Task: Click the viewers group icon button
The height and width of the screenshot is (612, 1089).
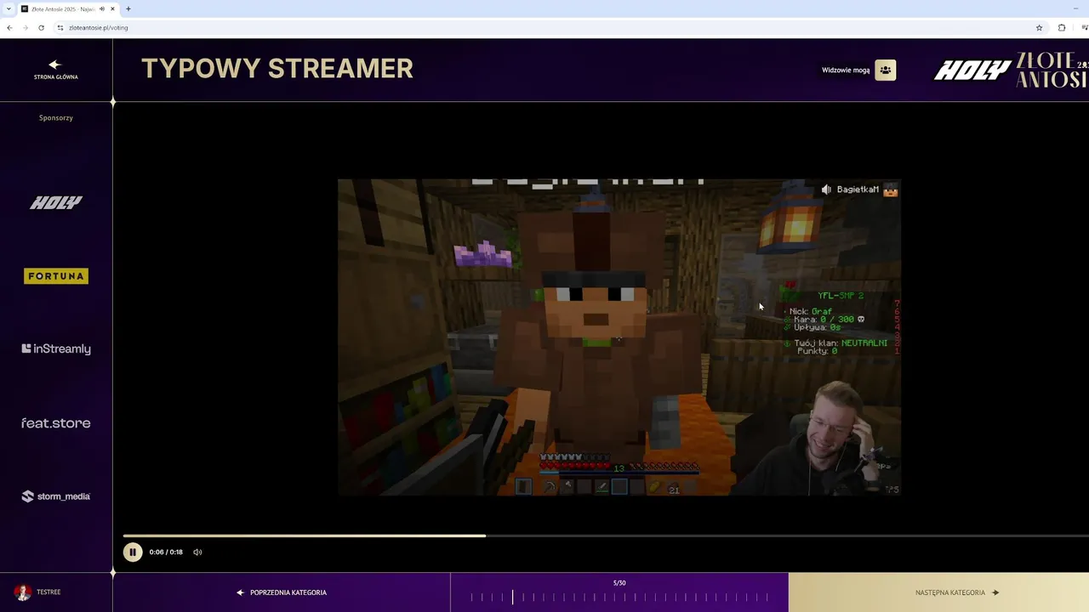Action: 885,70
